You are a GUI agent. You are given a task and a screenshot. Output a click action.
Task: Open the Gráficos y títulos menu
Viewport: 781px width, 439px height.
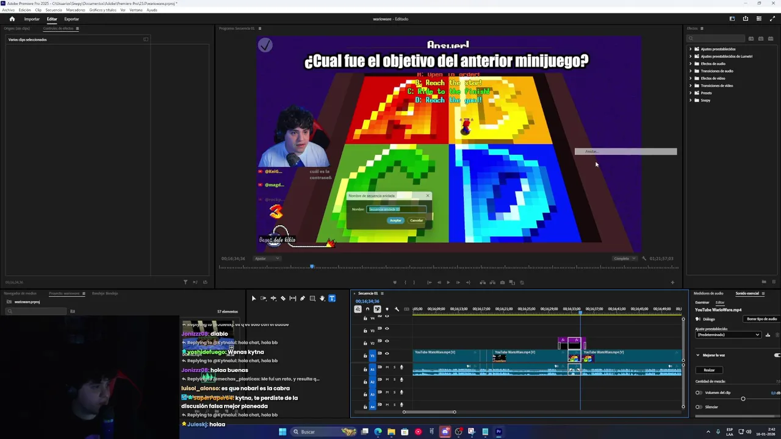click(x=103, y=10)
